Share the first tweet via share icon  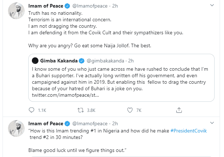179,110
